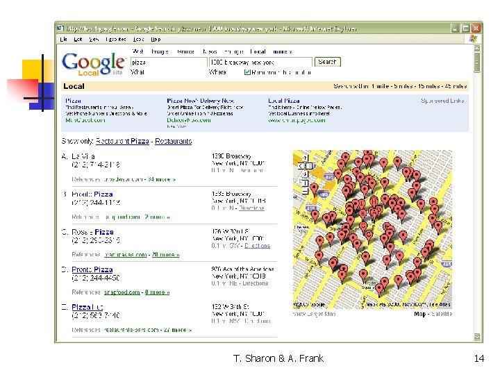The width and height of the screenshot is (500, 375).
Task: Switch to the Froogle search tab
Action: pyautogui.click(x=234, y=51)
